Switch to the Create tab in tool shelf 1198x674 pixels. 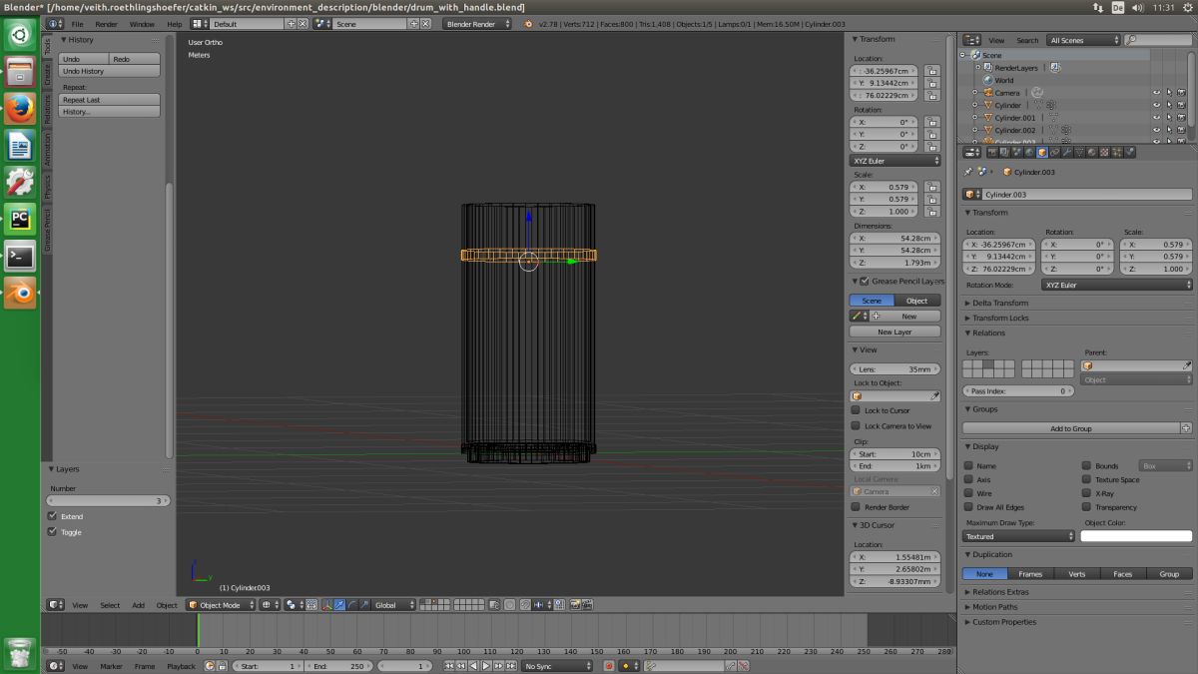point(47,76)
